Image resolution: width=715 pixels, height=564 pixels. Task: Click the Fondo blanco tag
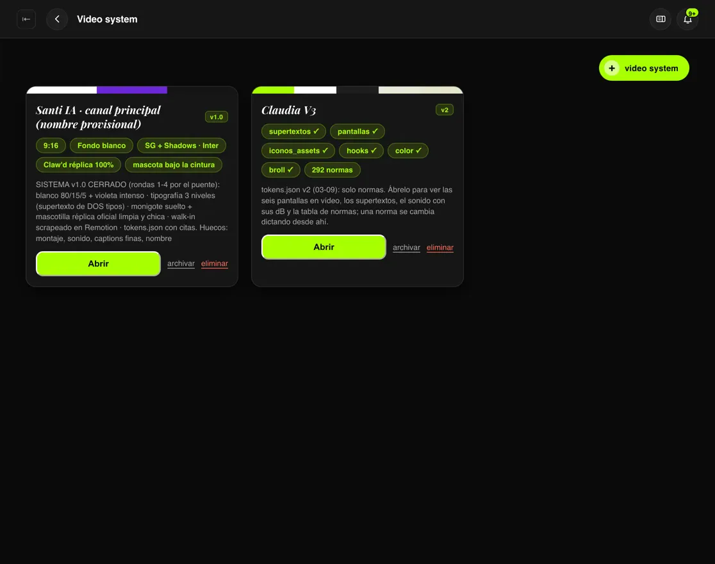tap(101, 145)
